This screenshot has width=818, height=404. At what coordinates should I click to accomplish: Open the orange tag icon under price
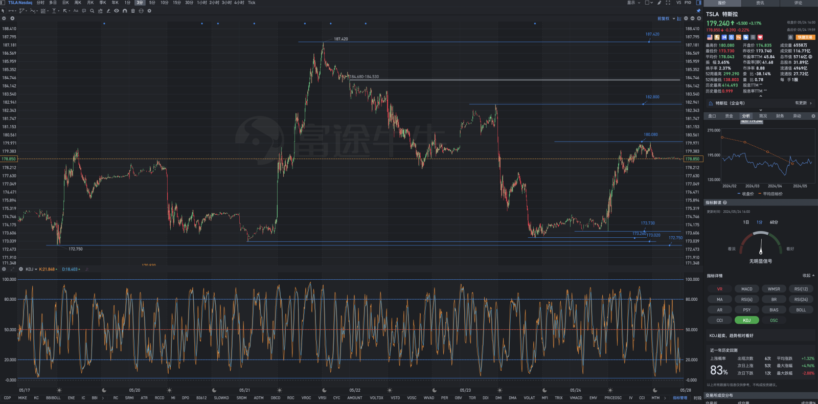(738, 37)
